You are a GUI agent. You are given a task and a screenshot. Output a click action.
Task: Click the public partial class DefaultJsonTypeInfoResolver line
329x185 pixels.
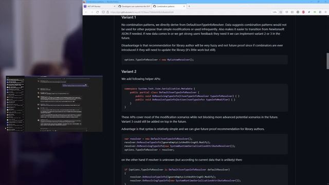(x=164, y=92)
